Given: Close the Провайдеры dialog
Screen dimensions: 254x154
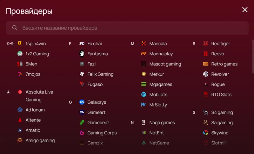Looking at the screenshot, I should pyautogui.click(x=245, y=10).
